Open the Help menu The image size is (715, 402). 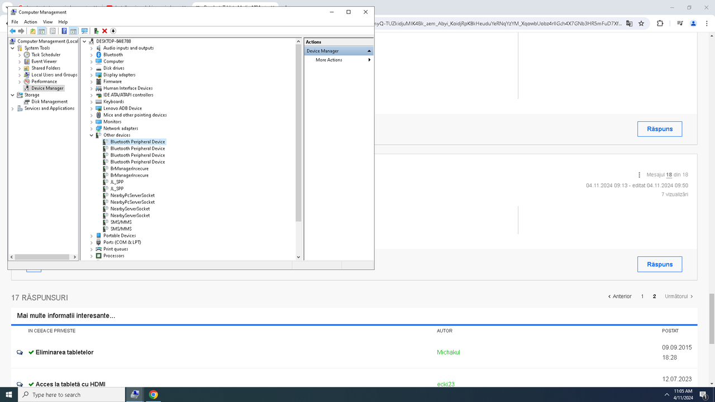tap(63, 22)
